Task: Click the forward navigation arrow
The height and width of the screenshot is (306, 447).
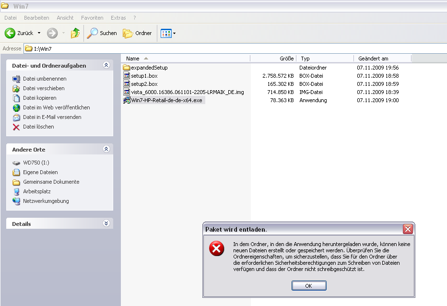Action: [52, 33]
